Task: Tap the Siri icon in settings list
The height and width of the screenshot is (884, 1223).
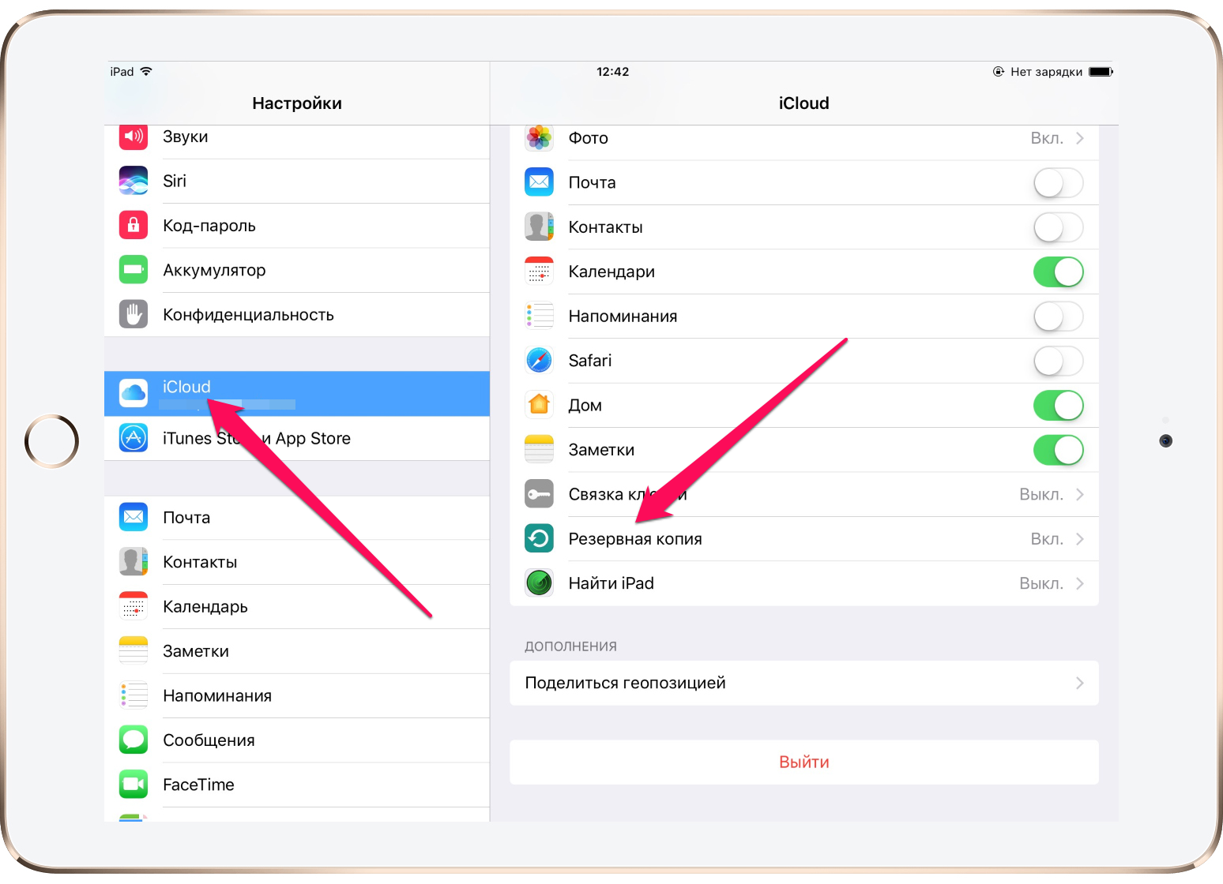Action: [x=134, y=181]
